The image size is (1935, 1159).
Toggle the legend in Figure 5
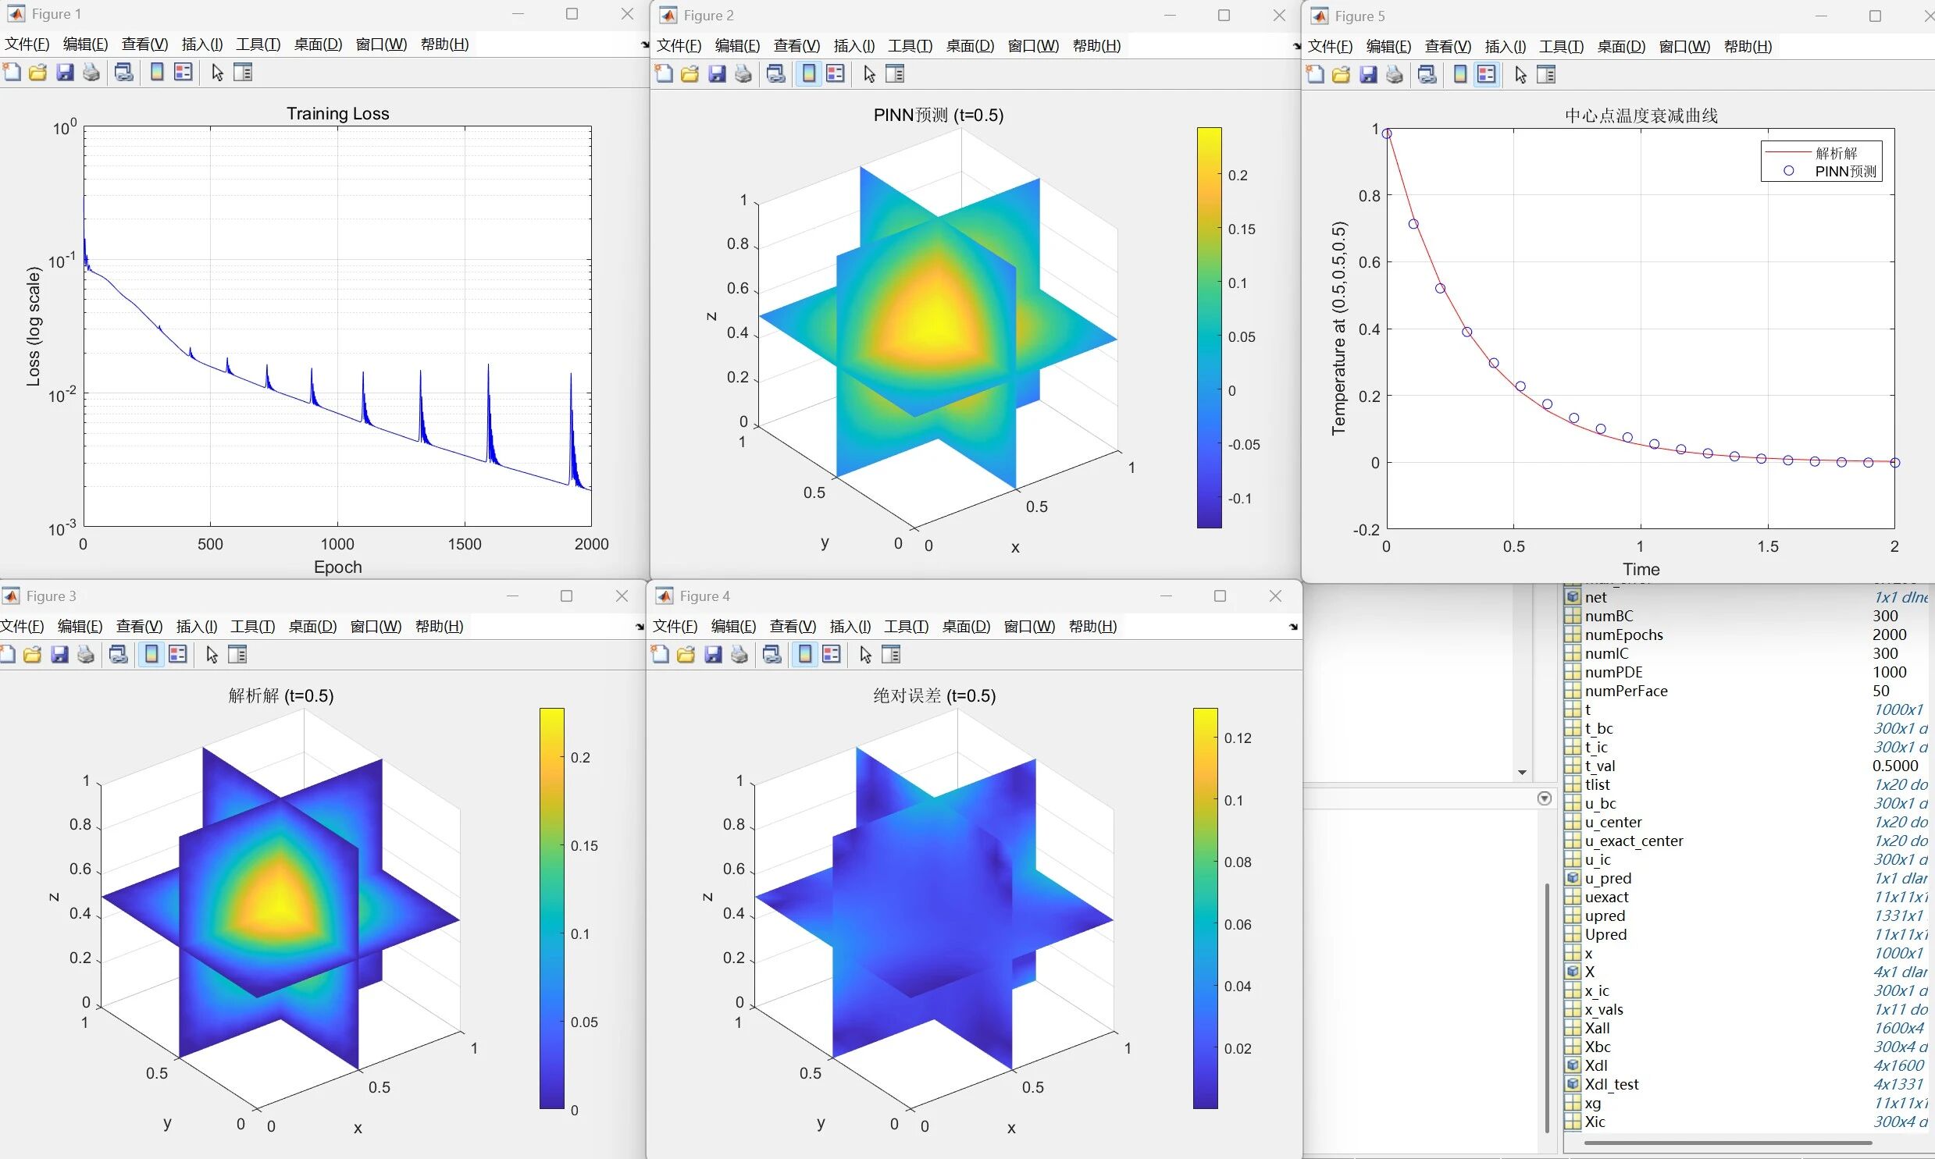coord(1486,74)
